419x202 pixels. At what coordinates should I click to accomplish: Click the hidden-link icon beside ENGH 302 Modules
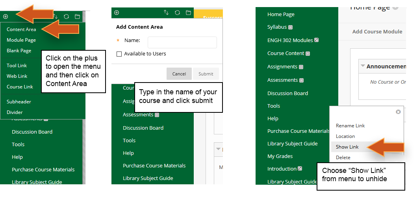click(316, 40)
